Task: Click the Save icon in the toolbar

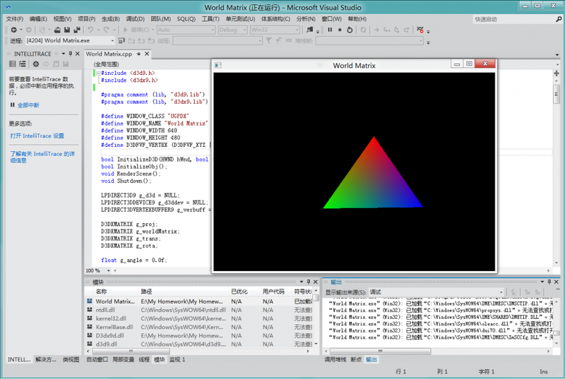Action: coord(66,30)
